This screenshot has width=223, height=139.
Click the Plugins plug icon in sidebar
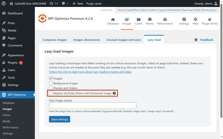(x=4, y=63)
